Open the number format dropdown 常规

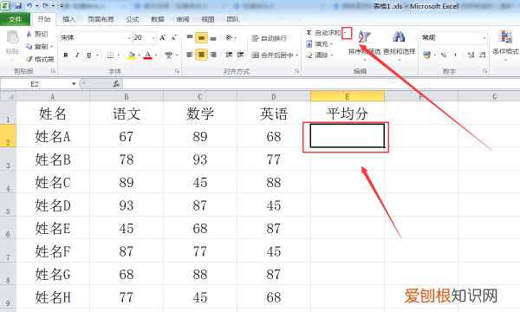[x=484, y=38]
